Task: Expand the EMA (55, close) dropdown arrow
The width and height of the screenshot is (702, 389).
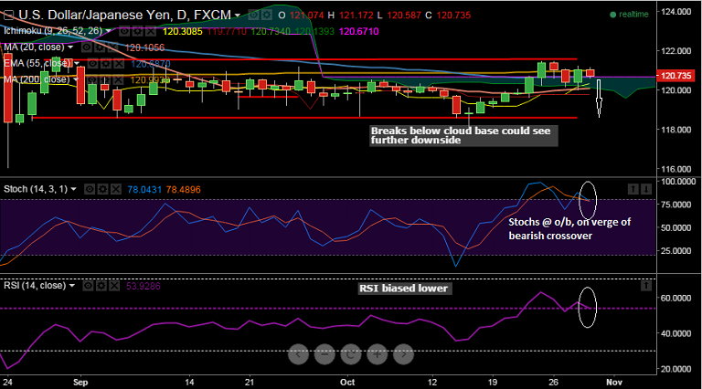Action: [77, 64]
